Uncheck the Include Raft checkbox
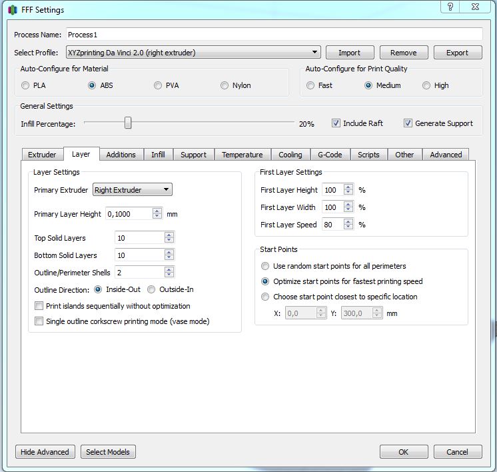497x472 pixels. [x=336, y=123]
